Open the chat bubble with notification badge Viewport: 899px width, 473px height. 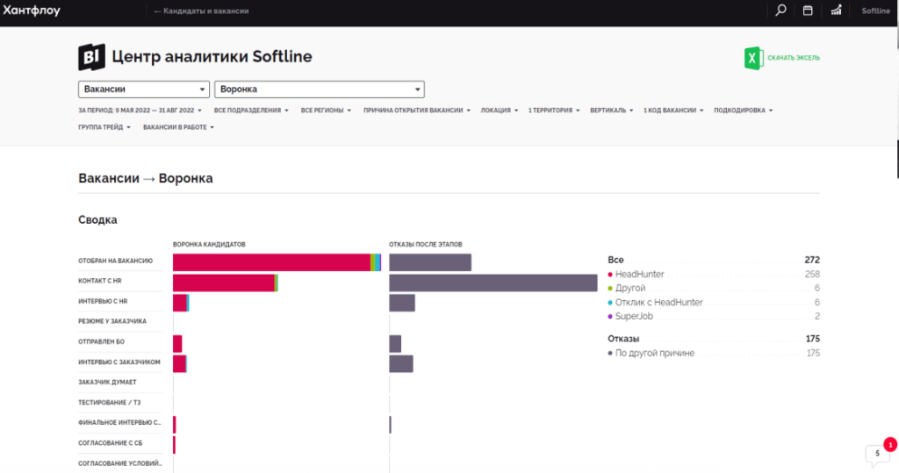point(877,454)
